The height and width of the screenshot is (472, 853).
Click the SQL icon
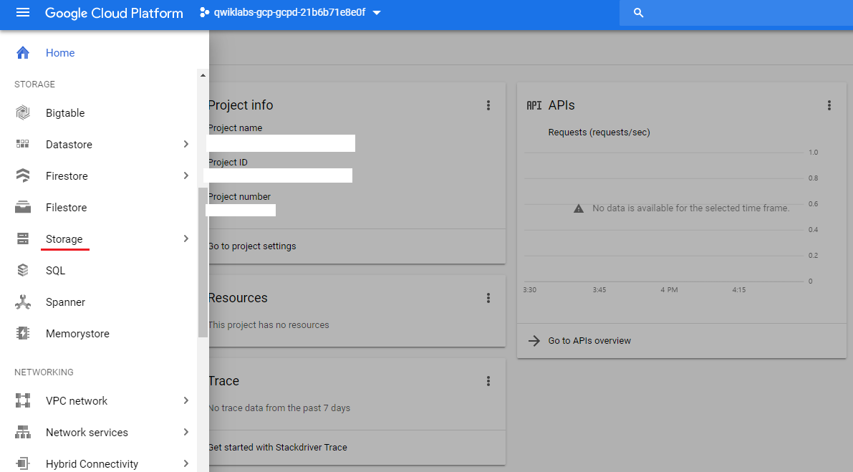(23, 270)
